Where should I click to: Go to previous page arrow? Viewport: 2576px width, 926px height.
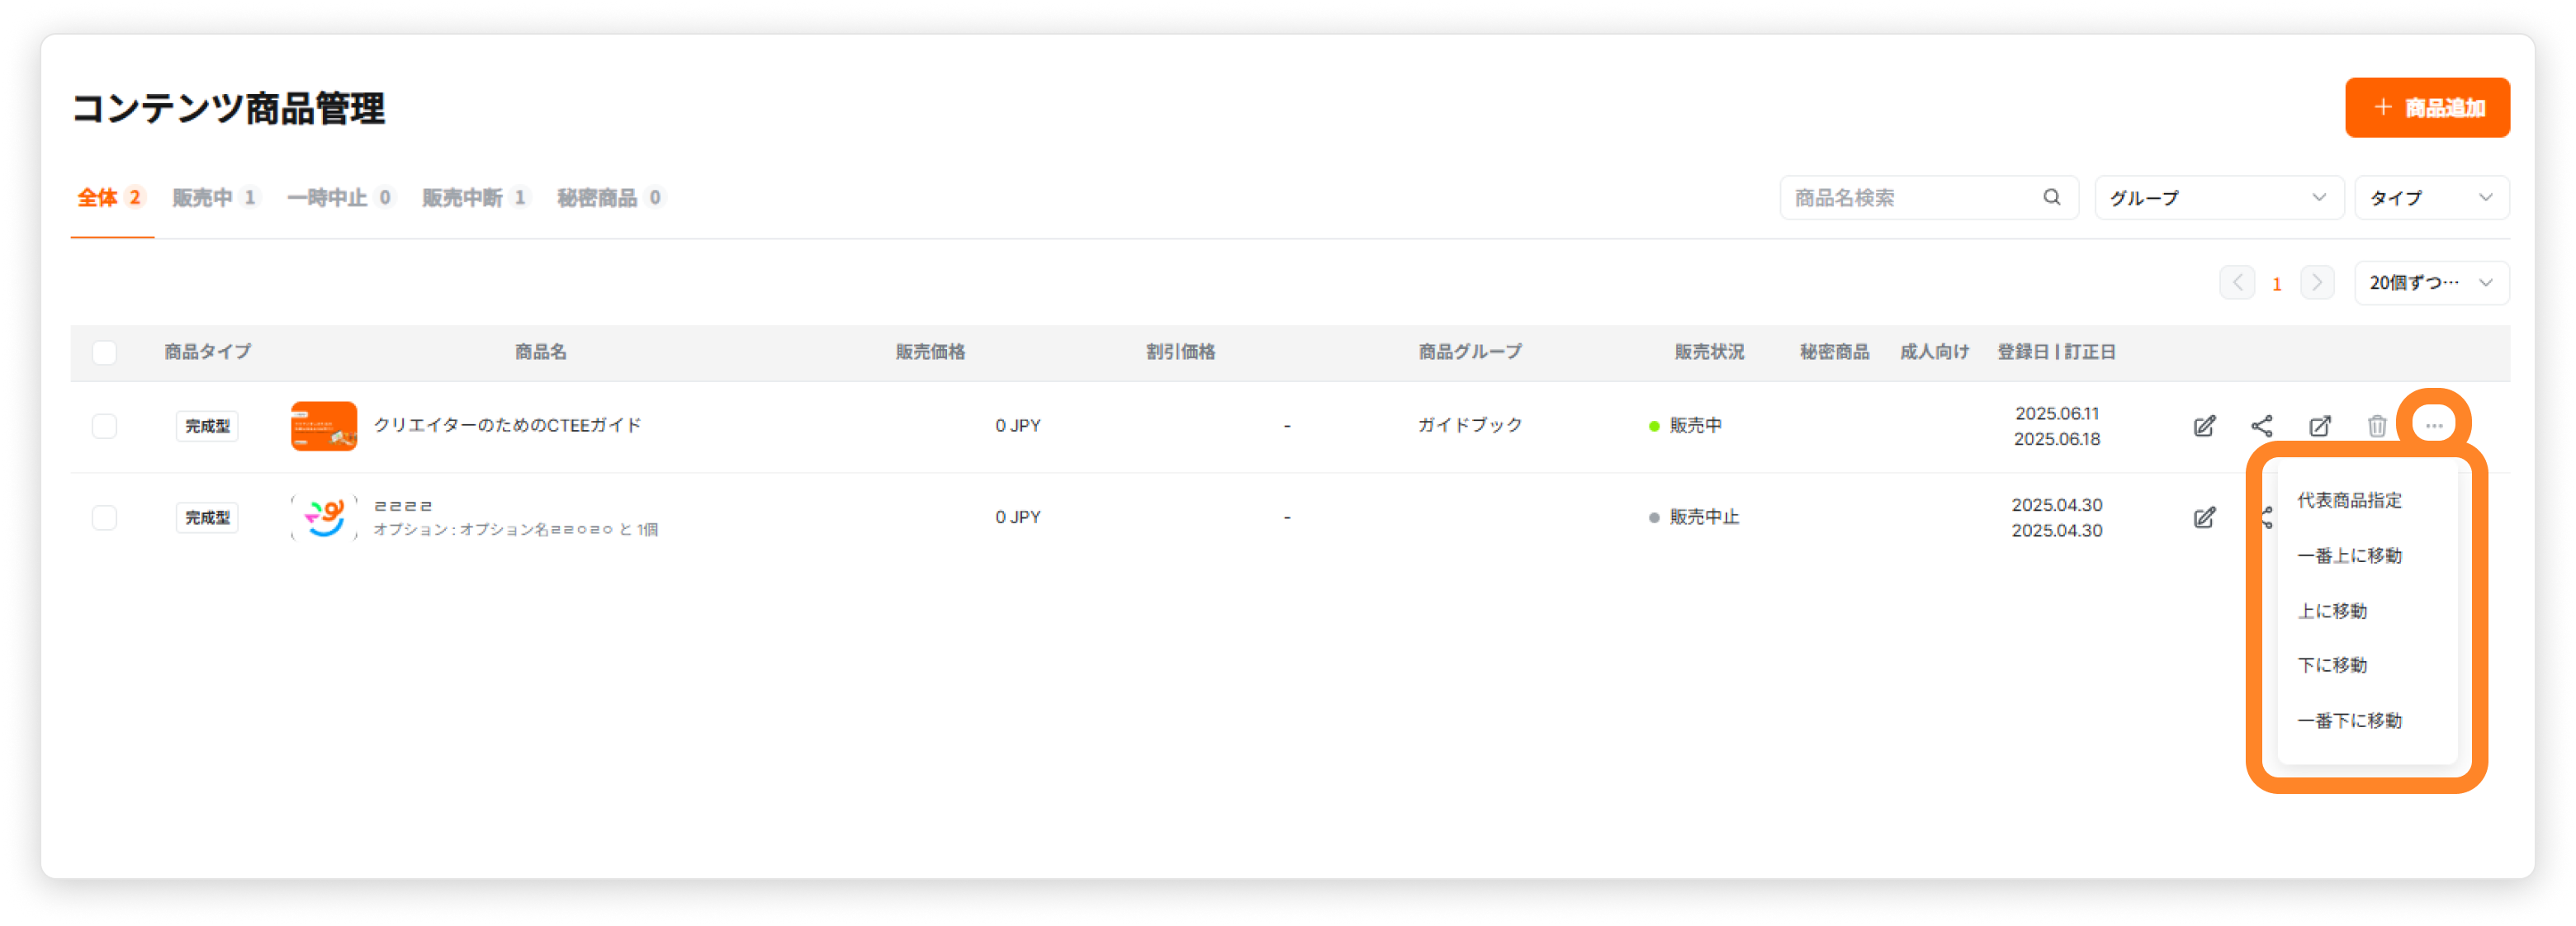(x=2237, y=283)
